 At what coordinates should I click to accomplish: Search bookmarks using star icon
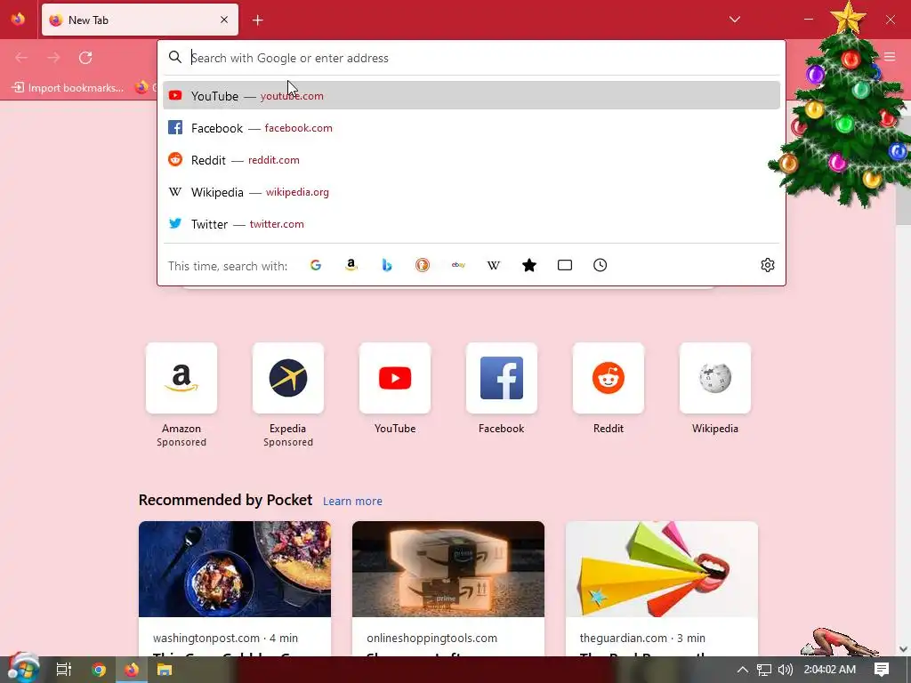point(529,265)
